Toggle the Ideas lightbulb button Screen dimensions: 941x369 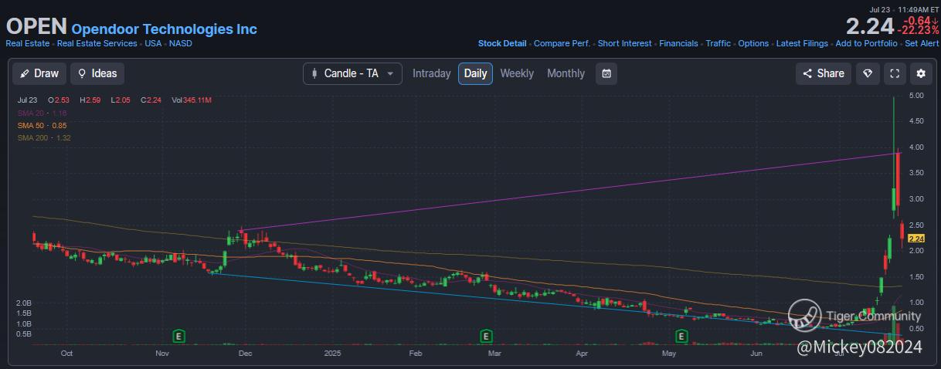97,73
